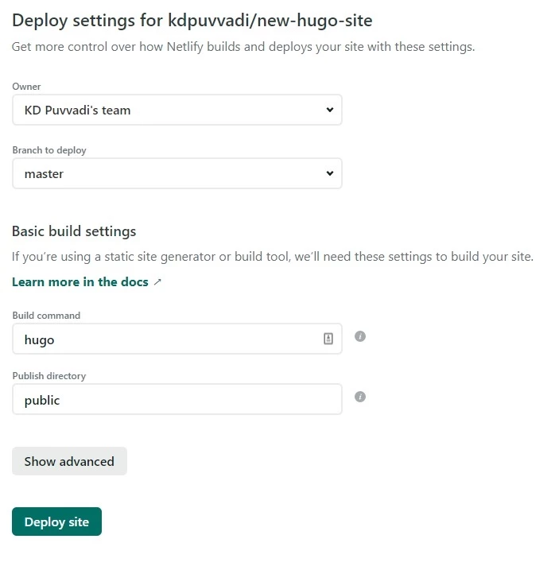555x570 pixels.
Task: Click the info icon beside Build command
Action: click(x=359, y=336)
